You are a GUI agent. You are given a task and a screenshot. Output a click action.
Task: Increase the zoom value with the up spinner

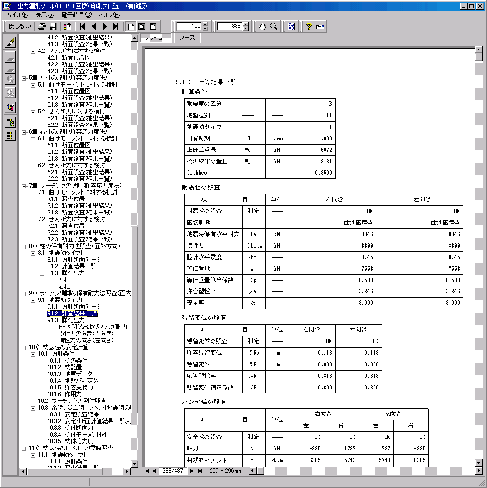[205, 24]
